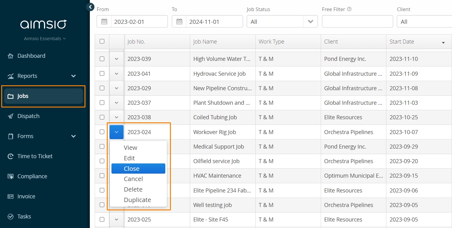This screenshot has width=452, height=228.
Task: Expand the Forms submenu chevron
Action: click(73, 136)
